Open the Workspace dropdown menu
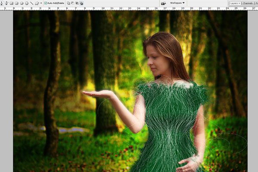This screenshot has height=172, width=258. coord(177,3)
